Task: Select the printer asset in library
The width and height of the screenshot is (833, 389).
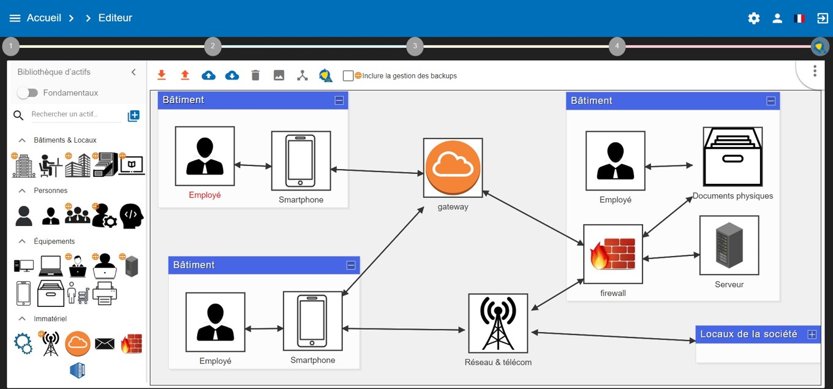Action: (x=105, y=293)
